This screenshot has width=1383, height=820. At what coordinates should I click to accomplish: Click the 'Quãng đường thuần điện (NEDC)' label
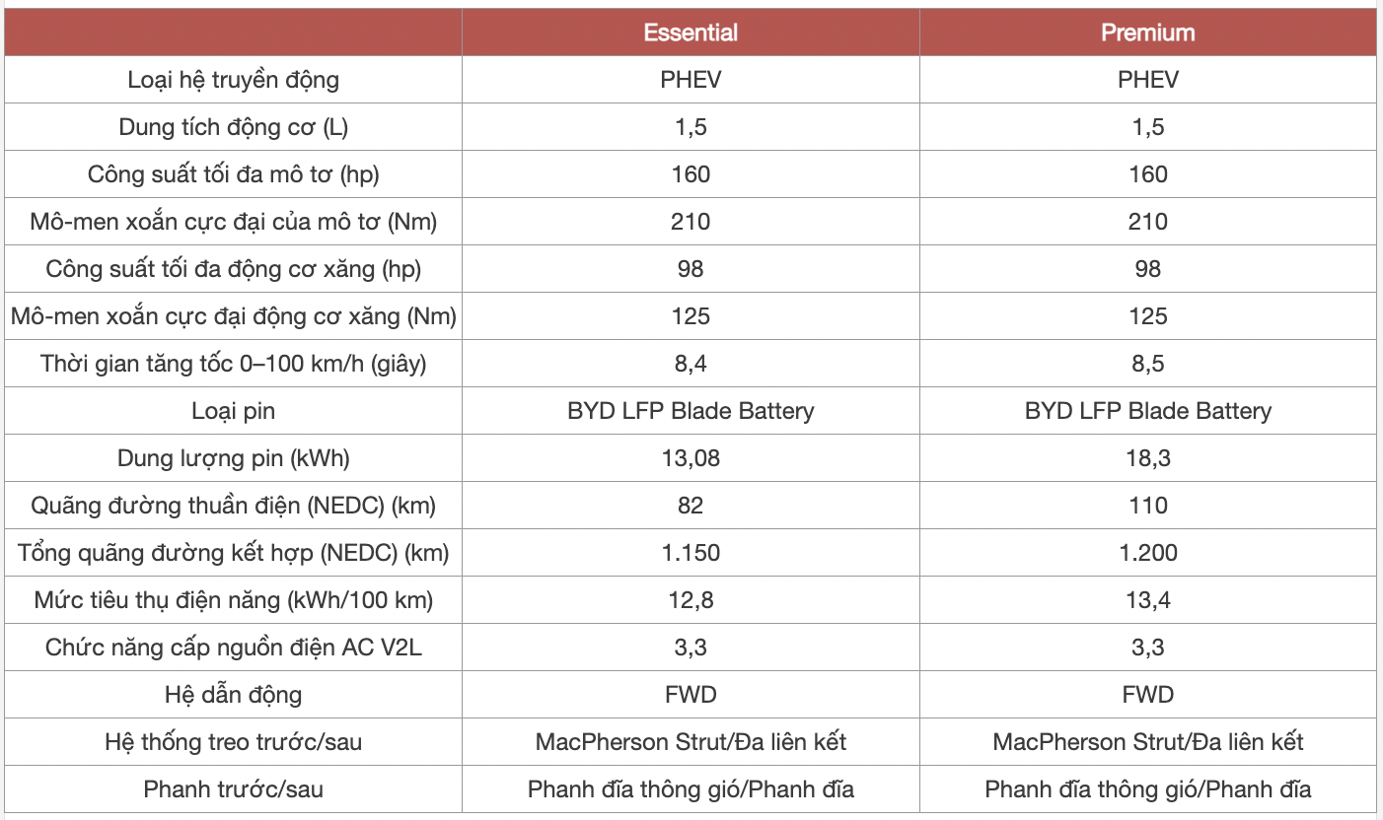point(234,506)
